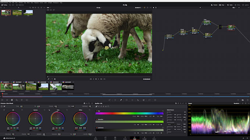Toggle the Saturation qualifier on or off
This screenshot has height=140, width=250.
97,120
